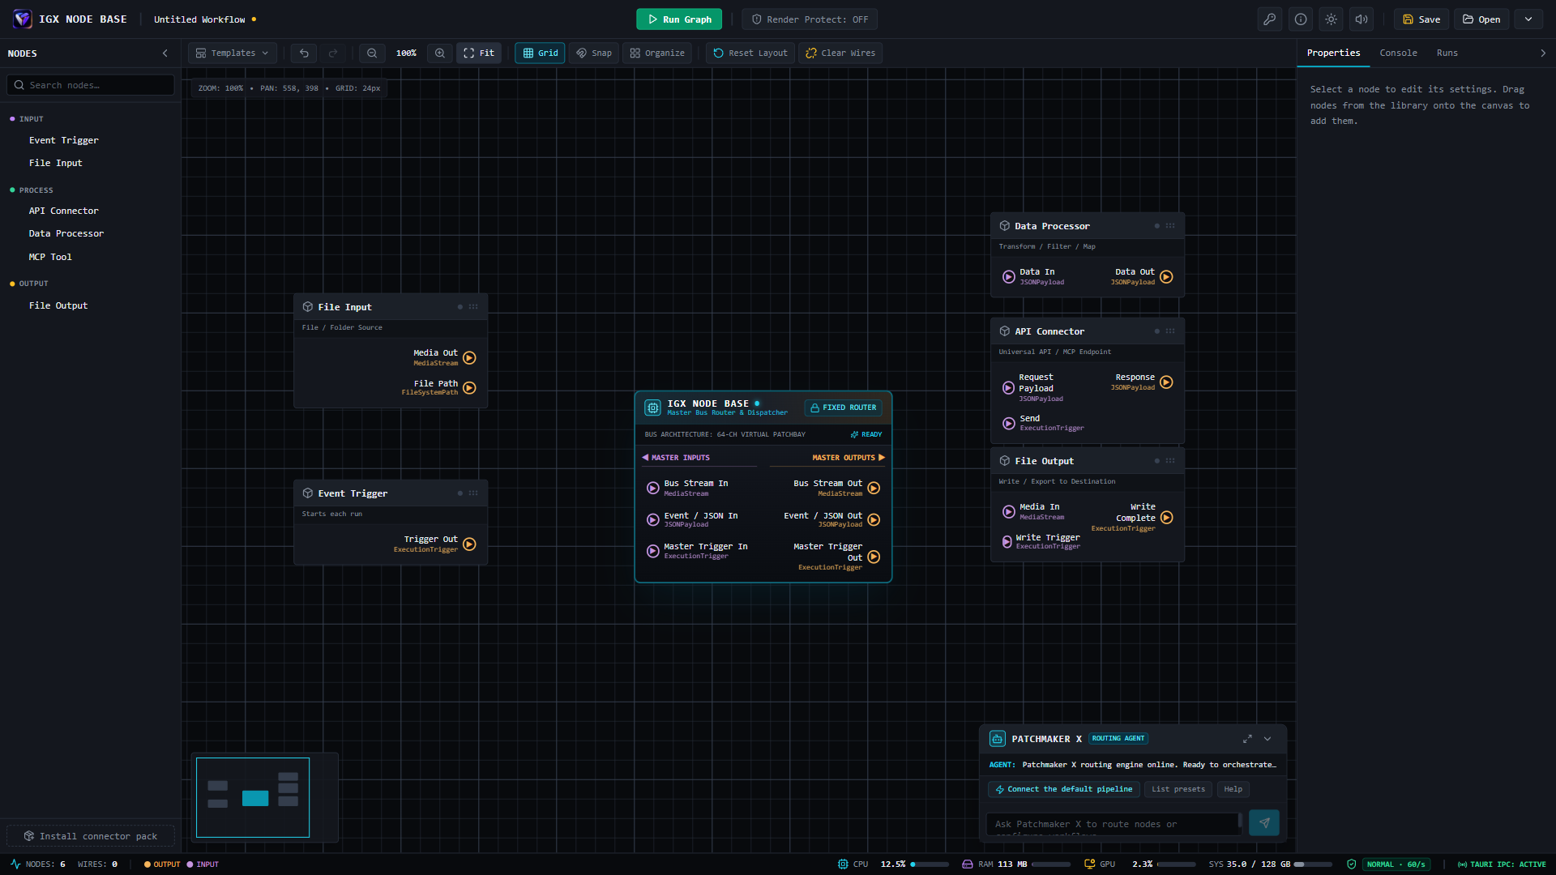The width and height of the screenshot is (1556, 875).
Task: Click the File Path output port
Action: [469, 388]
